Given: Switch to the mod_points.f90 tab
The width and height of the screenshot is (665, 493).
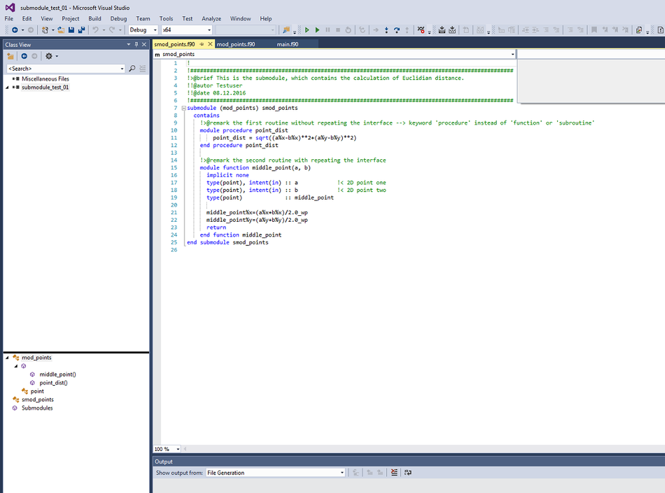Looking at the screenshot, I should tap(236, 44).
